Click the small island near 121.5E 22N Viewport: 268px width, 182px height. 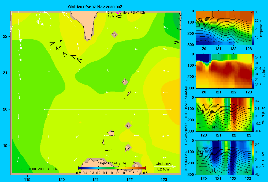click(x=114, y=35)
